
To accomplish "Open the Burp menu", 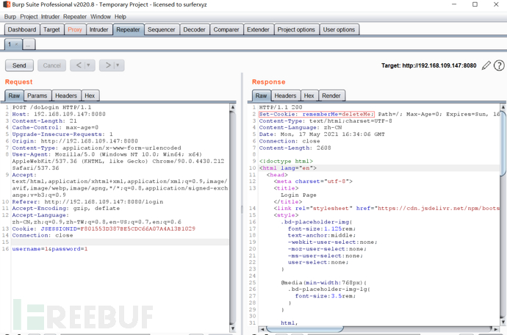I will point(10,16).
